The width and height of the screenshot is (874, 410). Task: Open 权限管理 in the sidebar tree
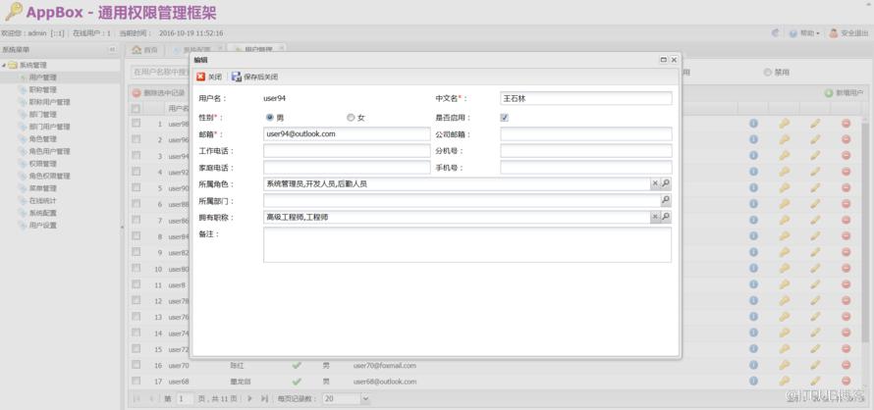[x=43, y=163]
